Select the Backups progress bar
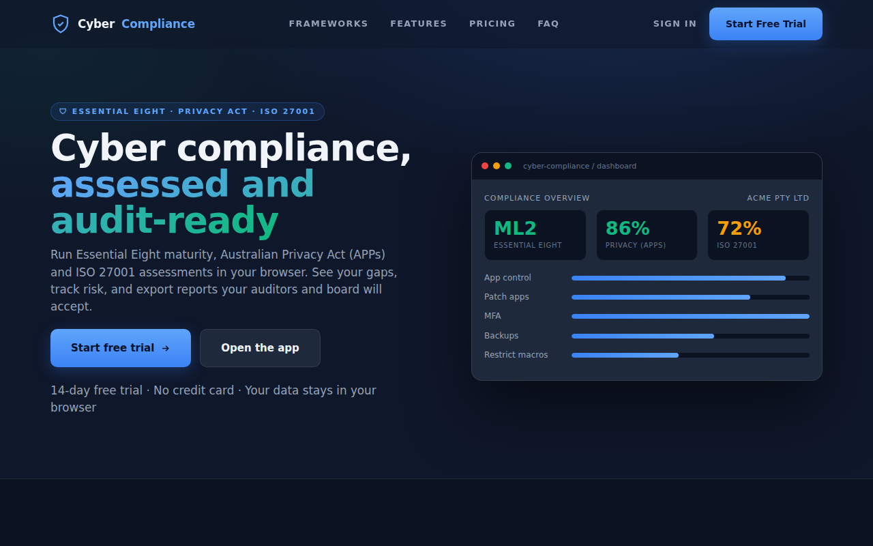 (690, 336)
